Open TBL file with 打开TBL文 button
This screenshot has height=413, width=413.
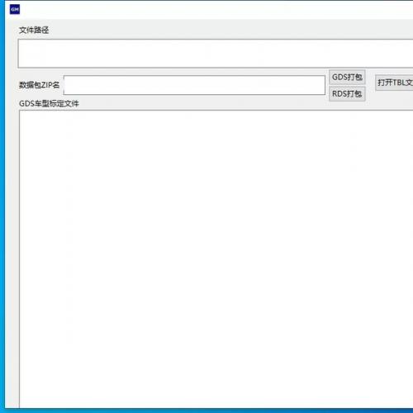point(394,83)
